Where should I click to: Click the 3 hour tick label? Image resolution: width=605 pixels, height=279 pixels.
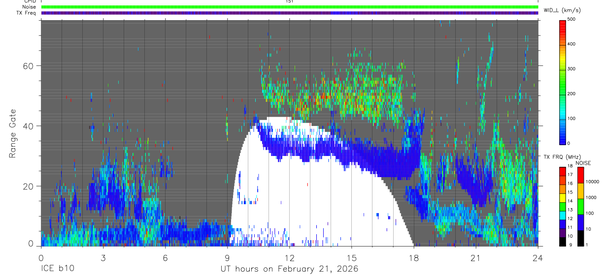(x=103, y=258)
